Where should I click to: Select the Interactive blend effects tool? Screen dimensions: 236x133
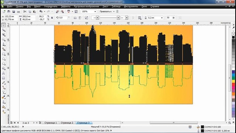pos(4,92)
